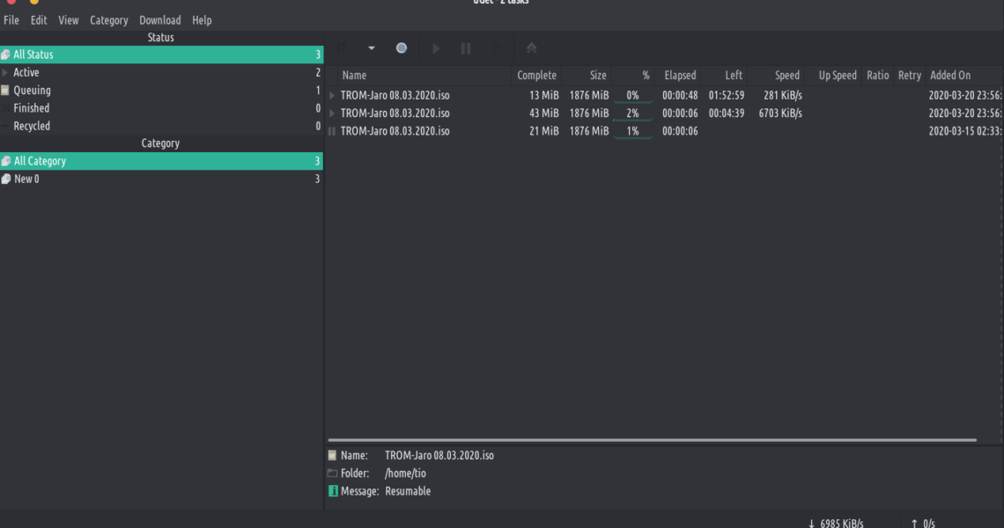Sort downloads by the Name column header
Screen dimensions: 1004x528
pos(354,76)
